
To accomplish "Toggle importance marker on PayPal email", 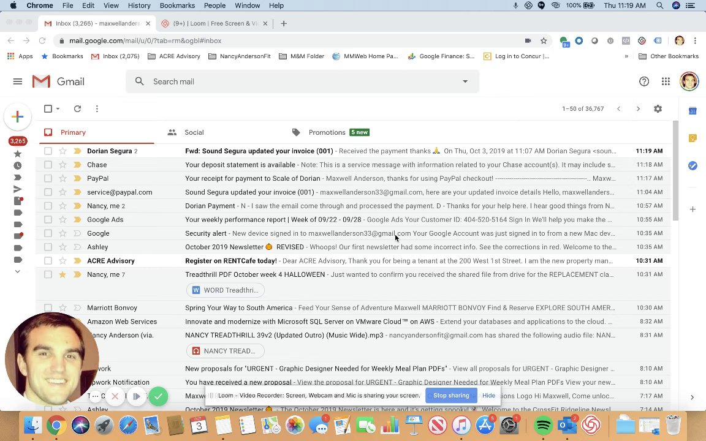I will [77, 178].
